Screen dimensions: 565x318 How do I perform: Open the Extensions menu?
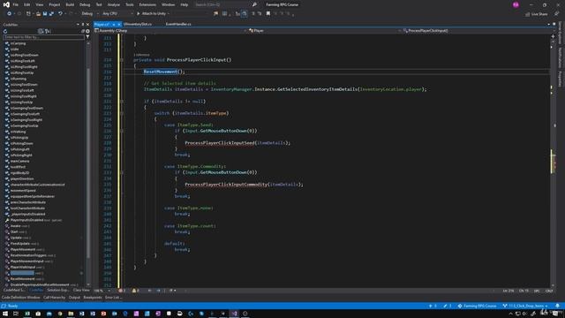click(147, 4)
